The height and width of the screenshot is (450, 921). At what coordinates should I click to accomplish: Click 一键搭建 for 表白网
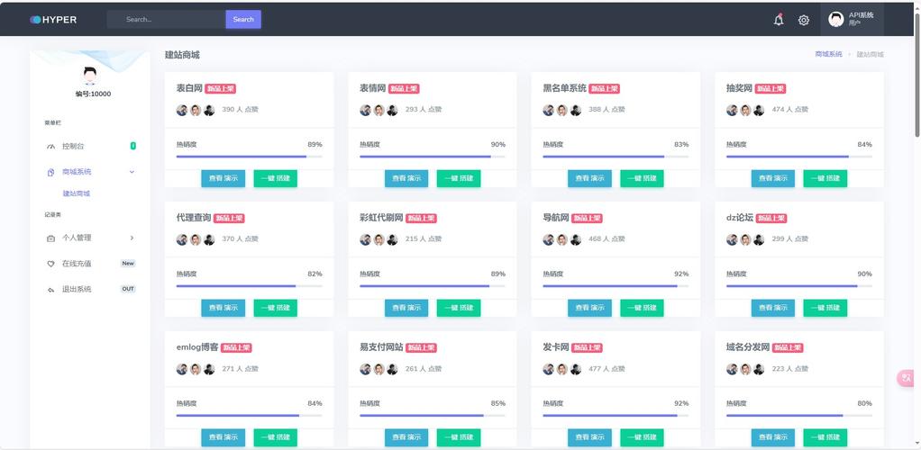tap(276, 178)
